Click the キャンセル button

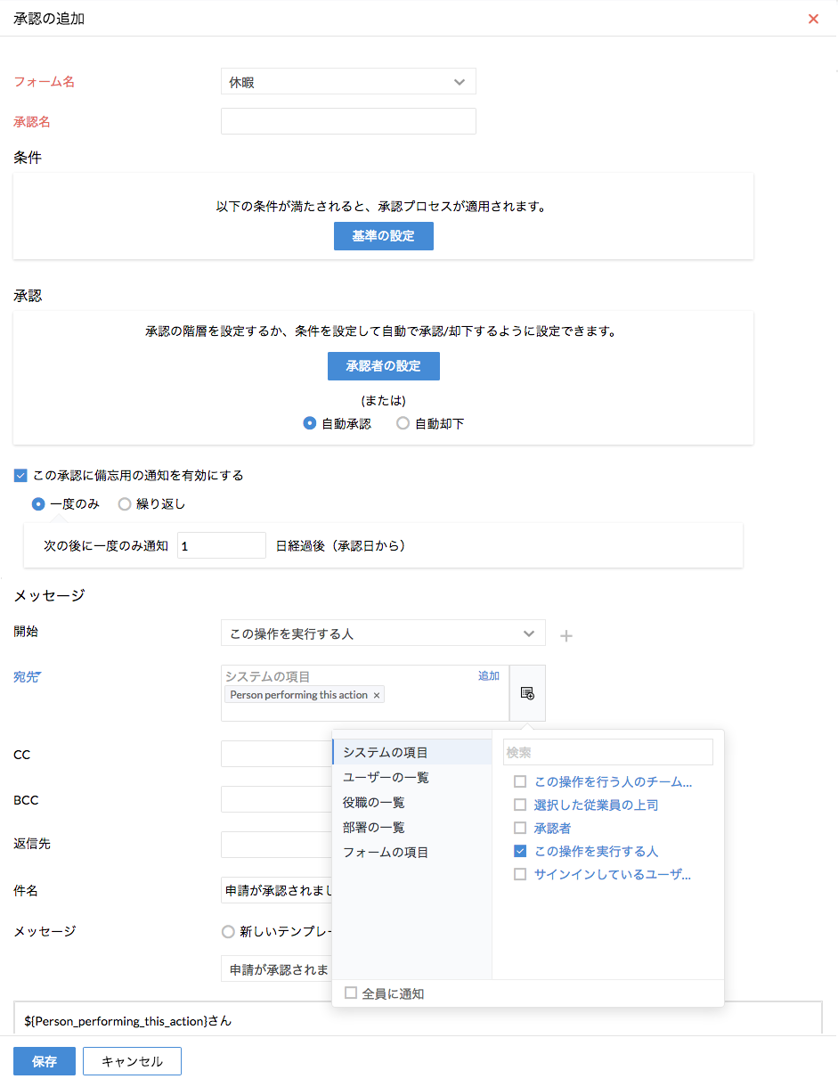pyautogui.click(x=132, y=1061)
